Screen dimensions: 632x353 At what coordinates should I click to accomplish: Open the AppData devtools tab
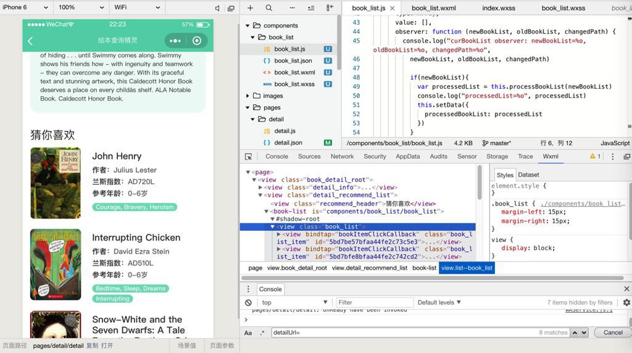pyautogui.click(x=407, y=156)
